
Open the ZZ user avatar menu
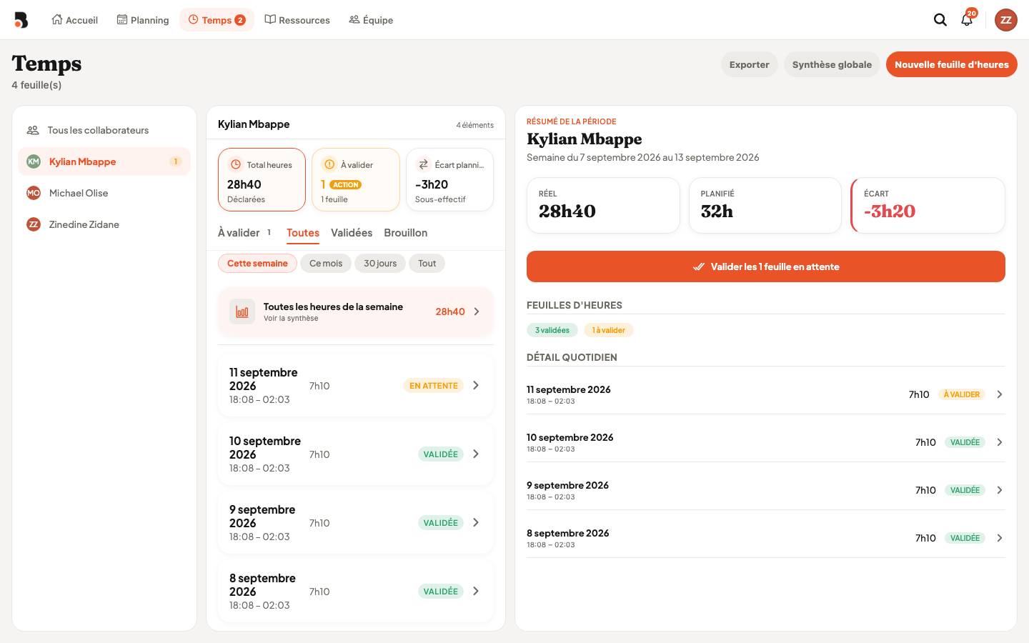pyautogui.click(x=1006, y=20)
